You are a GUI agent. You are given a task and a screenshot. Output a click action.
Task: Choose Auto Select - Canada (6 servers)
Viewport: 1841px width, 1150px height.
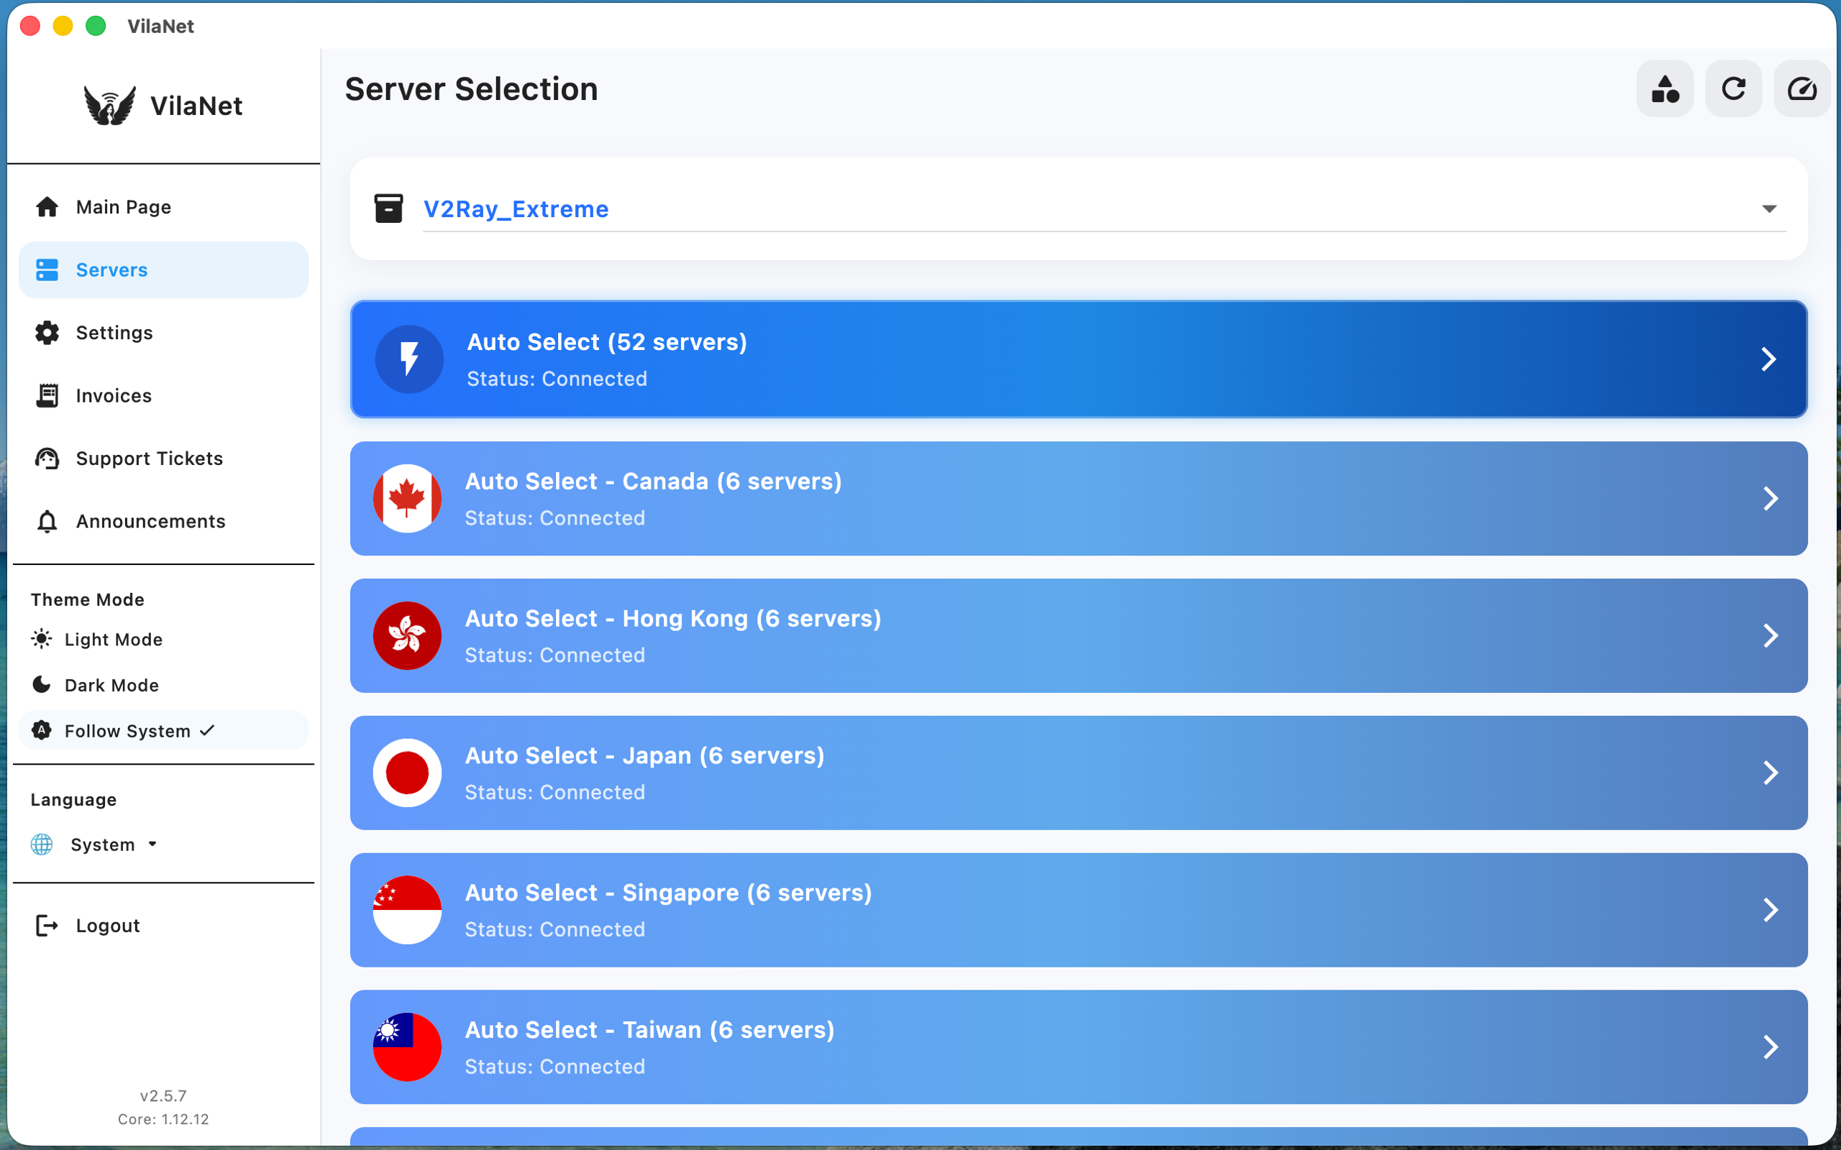(x=1079, y=498)
